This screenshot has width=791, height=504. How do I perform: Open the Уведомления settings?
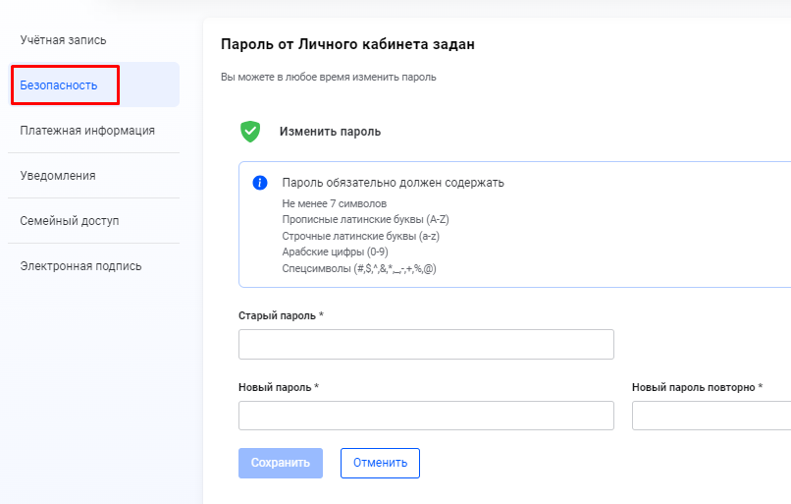[x=58, y=175]
